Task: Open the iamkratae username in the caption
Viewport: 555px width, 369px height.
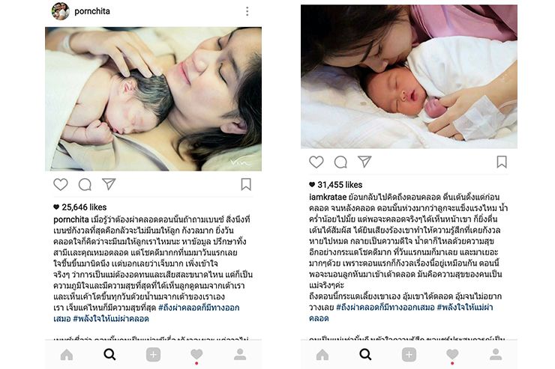Action: click(x=328, y=197)
